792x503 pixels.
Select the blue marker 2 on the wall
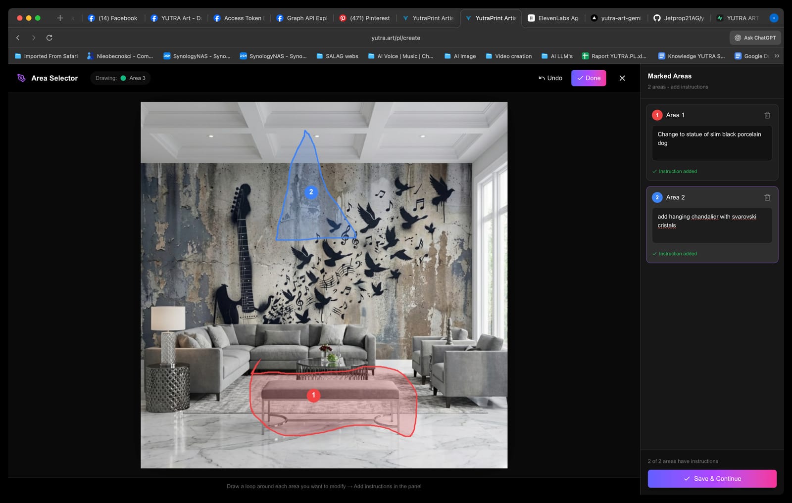click(311, 192)
